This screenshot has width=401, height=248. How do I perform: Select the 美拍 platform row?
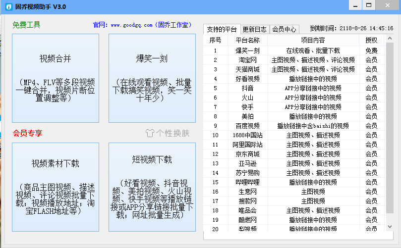(x=294, y=116)
